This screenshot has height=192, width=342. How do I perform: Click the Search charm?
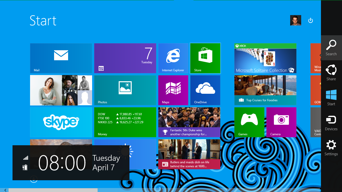pyautogui.click(x=331, y=48)
